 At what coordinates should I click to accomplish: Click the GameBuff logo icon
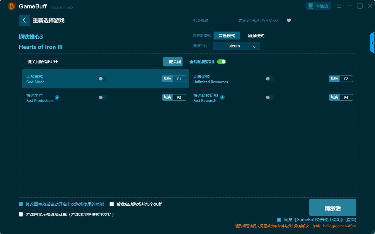12,6
